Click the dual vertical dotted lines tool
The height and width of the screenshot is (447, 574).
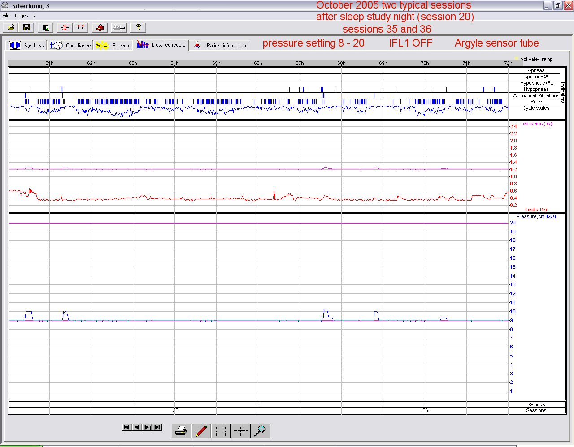pos(221,431)
